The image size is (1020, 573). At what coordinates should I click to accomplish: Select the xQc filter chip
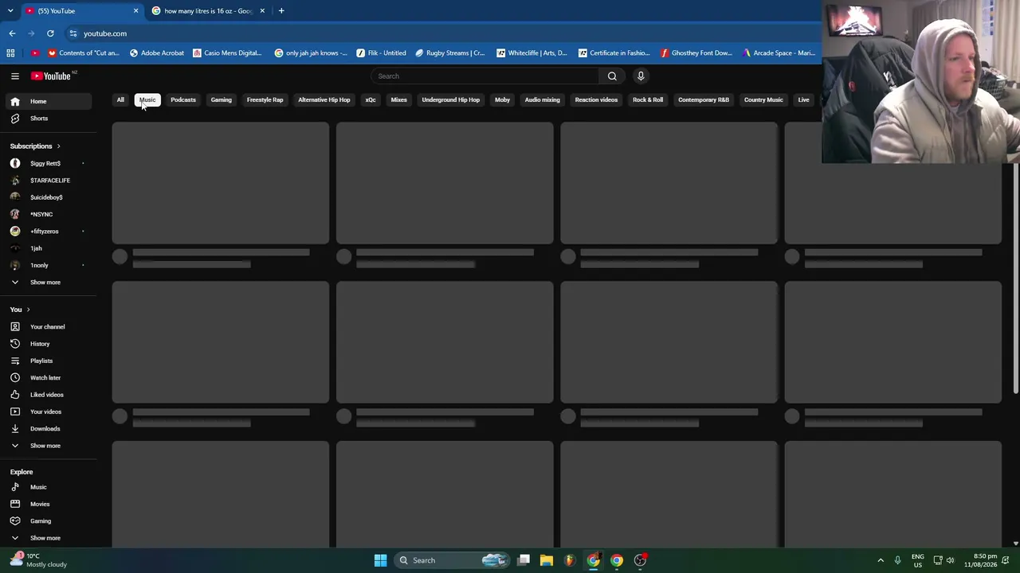pos(371,100)
